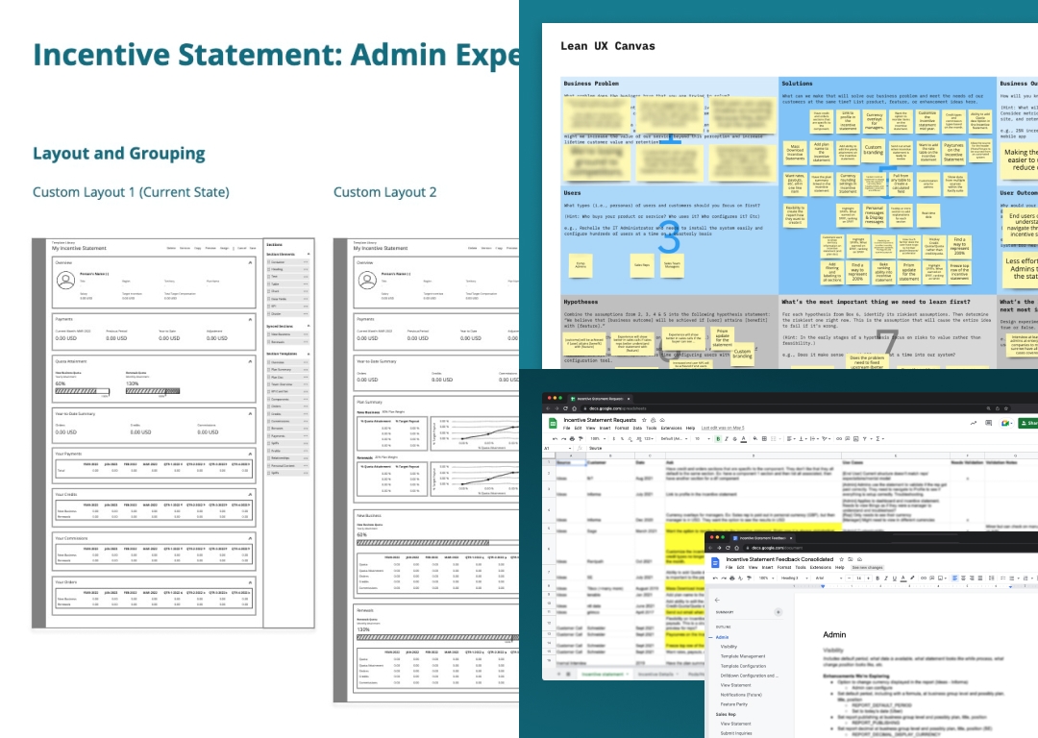1038x738 pixels.
Task: Click bold button in Docs toolbar
Action: (877, 578)
